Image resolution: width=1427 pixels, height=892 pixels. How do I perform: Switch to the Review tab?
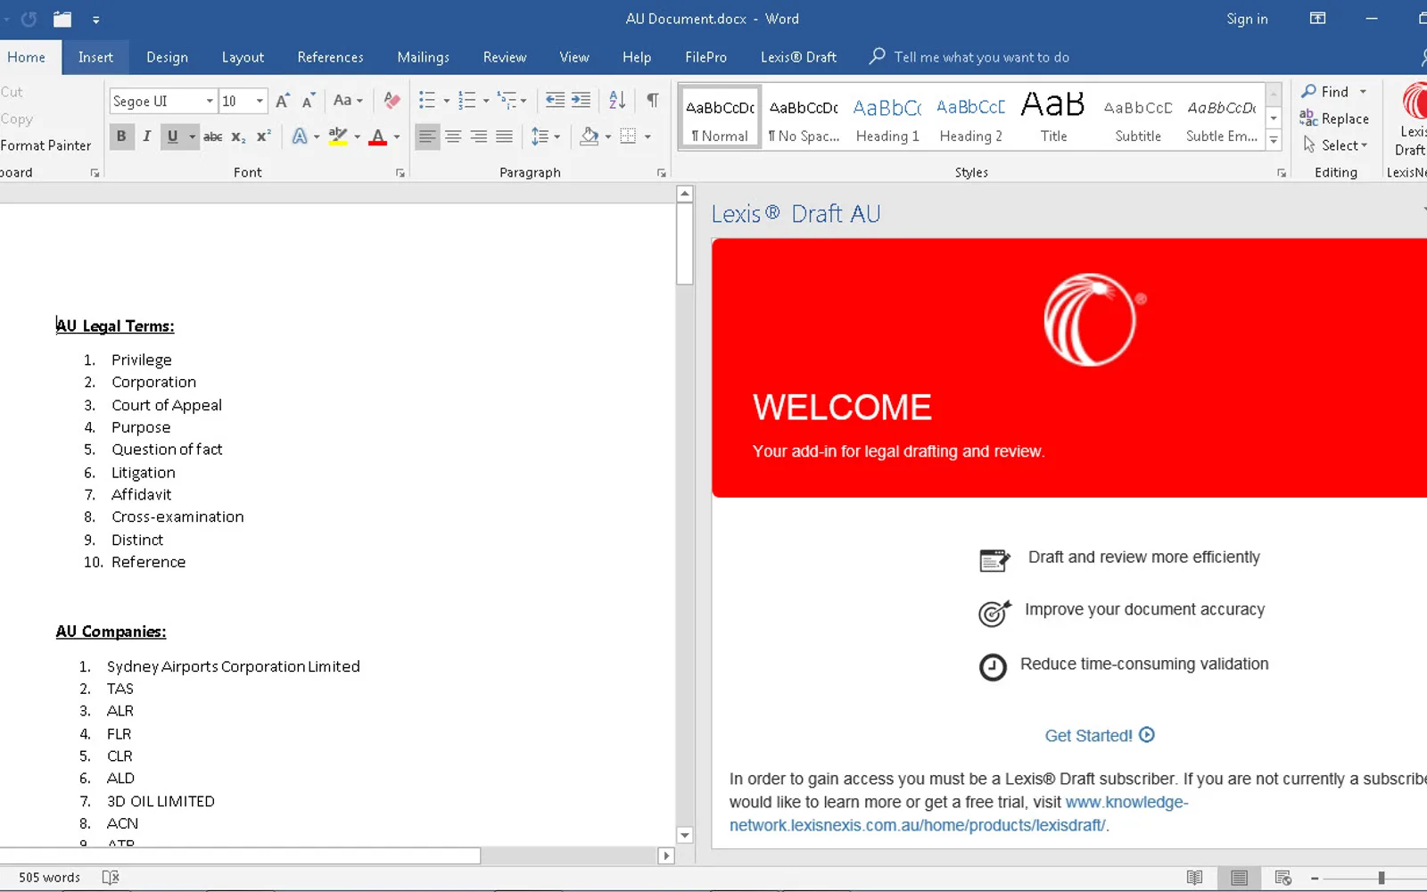505,57
